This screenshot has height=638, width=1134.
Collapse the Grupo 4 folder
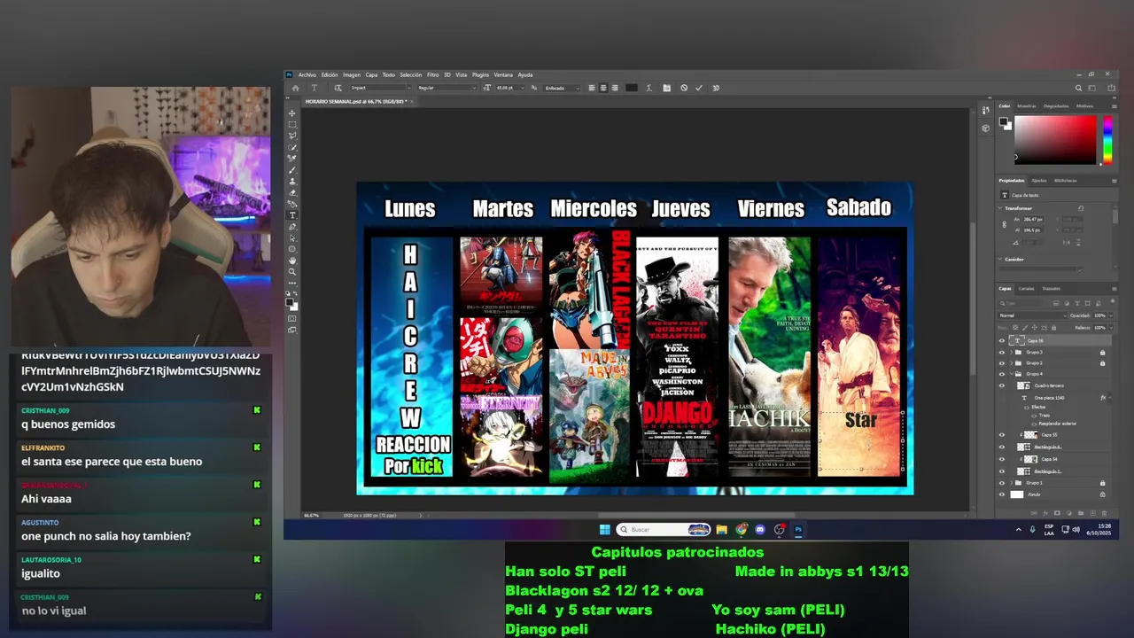(x=1012, y=374)
